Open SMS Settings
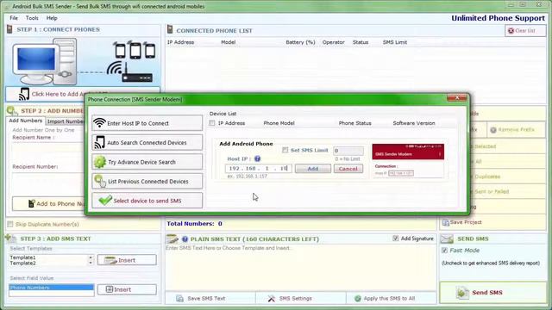This screenshot has width=552, height=310. click(x=301, y=298)
